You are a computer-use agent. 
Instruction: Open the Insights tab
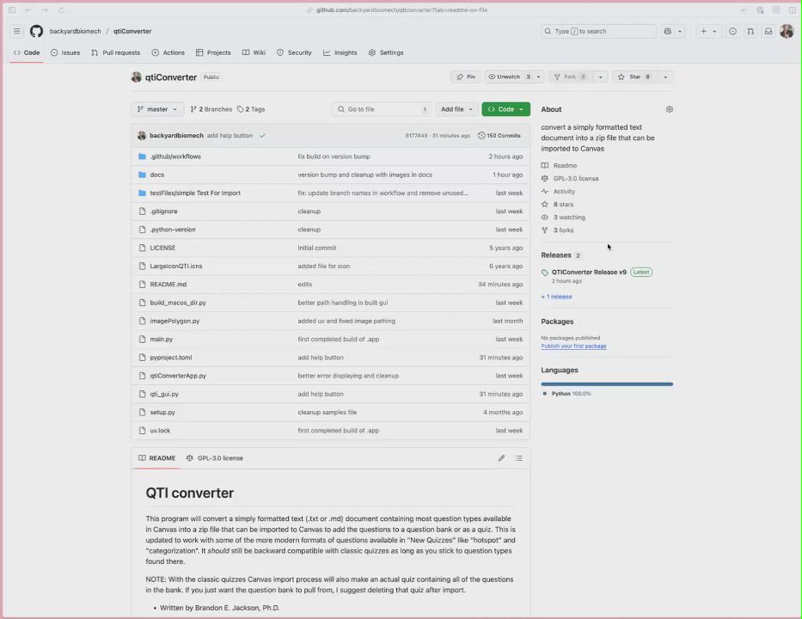click(x=340, y=52)
